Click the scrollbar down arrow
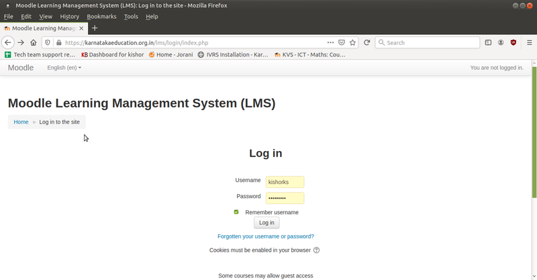 click(x=534, y=276)
